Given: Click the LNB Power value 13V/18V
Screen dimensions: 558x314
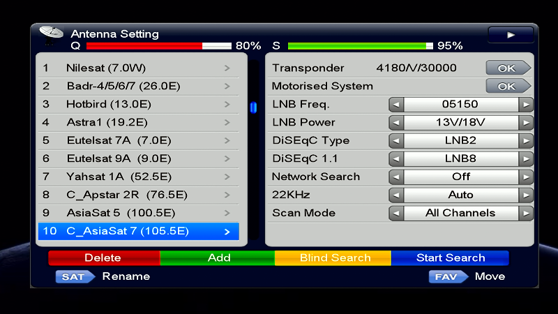Looking at the screenshot, I should coord(461,123).
